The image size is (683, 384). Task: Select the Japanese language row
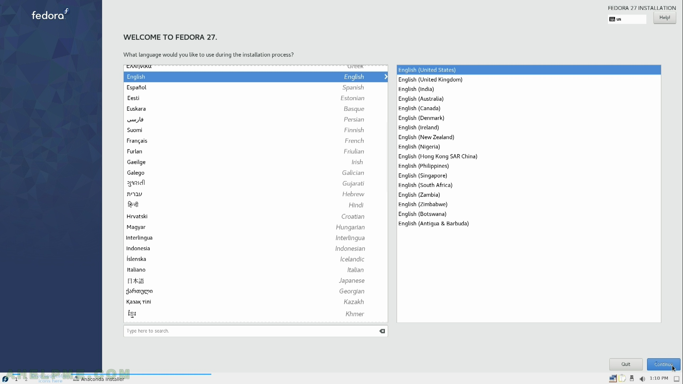point(255,281)
